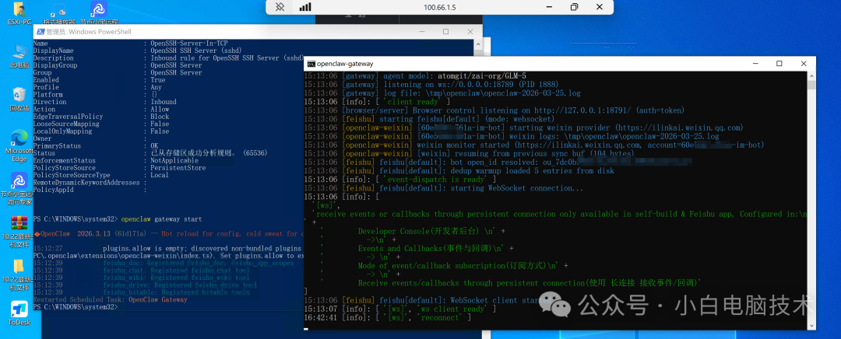This screenshot has width=841, height=339.
Task: Click 'weixin monitor started' log line
Action: 533,145
